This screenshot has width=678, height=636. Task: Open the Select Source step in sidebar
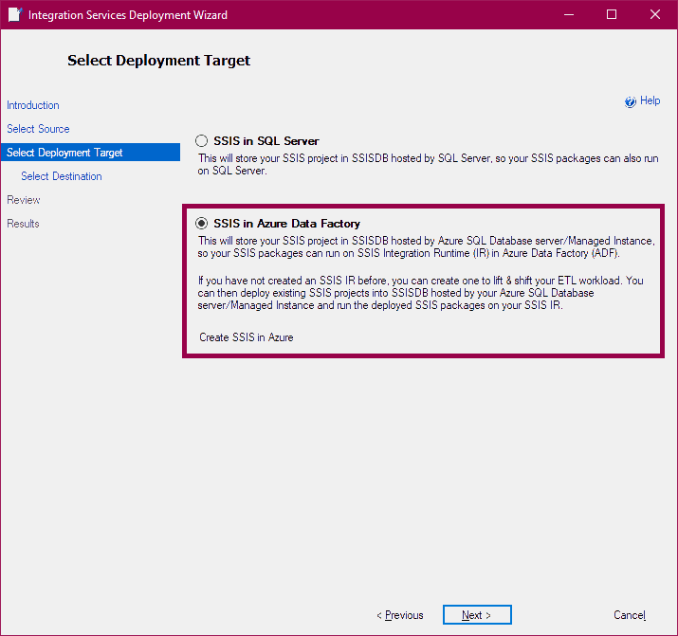(x=38, y=129)
